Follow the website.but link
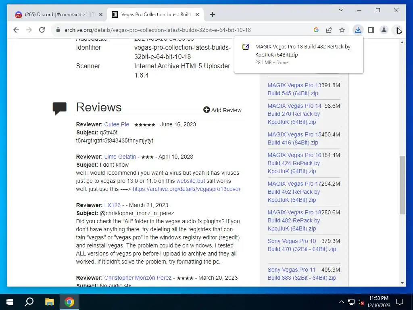Image resolution: width=413 pixels, height=310 pixels. click(190, 181)
